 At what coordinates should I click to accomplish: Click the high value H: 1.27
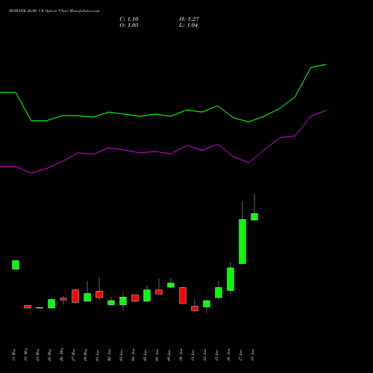point(189,19)
